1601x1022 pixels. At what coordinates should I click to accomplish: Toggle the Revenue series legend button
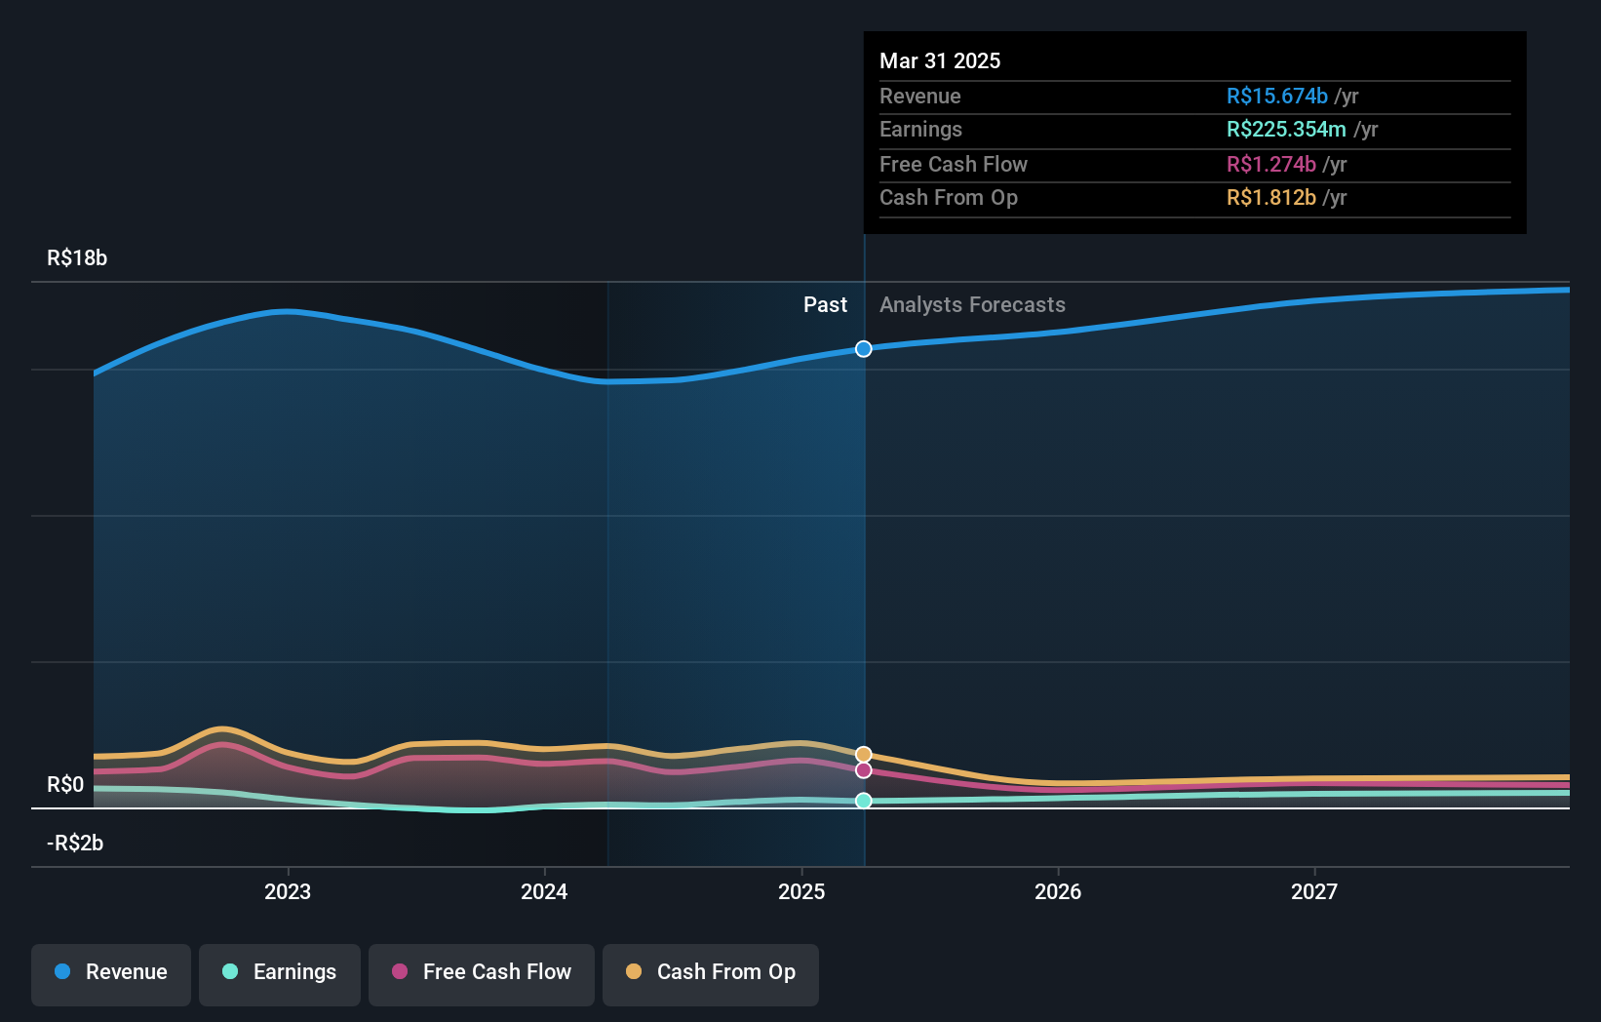(111, 974)
